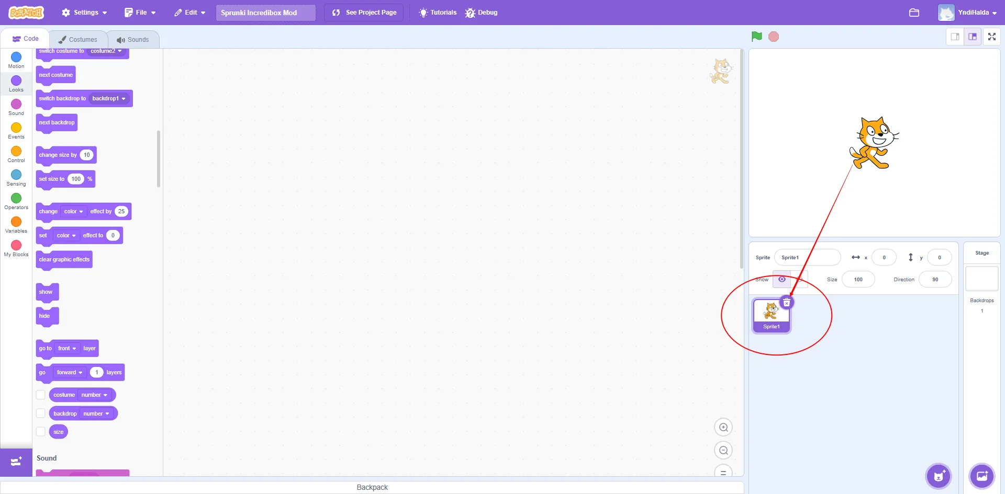1005x494 pixels.
Task: Open color dropdown in change effect block
Action: tap(73, 211)
